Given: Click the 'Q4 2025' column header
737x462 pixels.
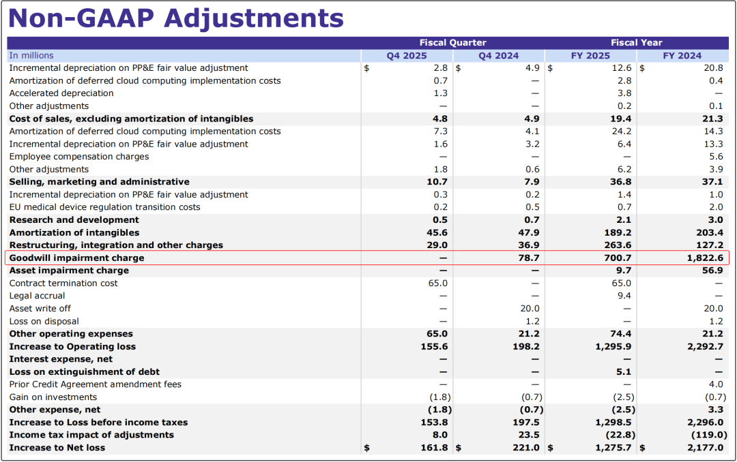Looking at the screenshot, I should pyautogui.click(x=407, y=55).
